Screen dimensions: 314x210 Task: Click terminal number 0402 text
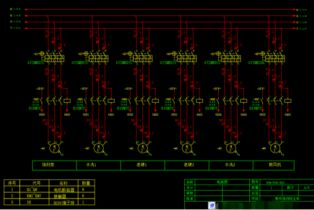155,115
